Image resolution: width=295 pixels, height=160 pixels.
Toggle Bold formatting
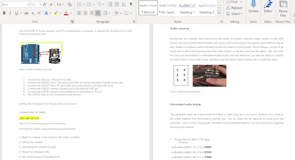coord(4,13)
